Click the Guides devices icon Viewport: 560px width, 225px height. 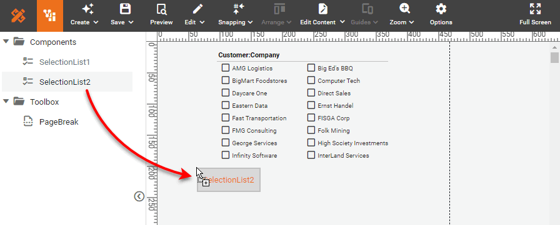367,9
